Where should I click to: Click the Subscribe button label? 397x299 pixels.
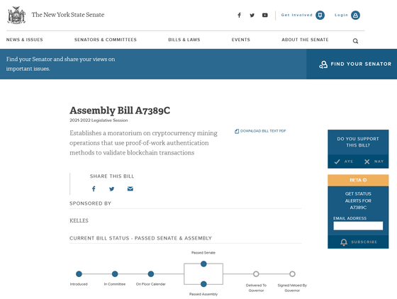pyautogui.click(x=364, y=242)
